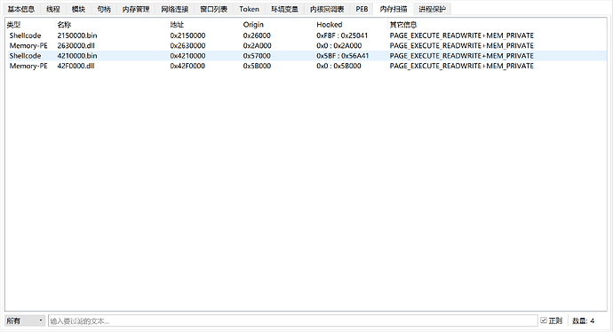Open the 内存管理 tab
The image size is (613, 332).
click(136, 9)
